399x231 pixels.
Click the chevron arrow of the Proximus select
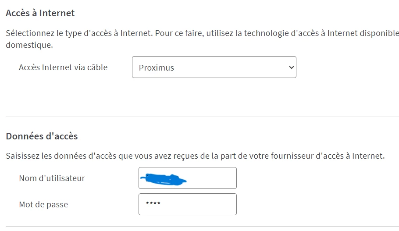click(x=290, y=68)
